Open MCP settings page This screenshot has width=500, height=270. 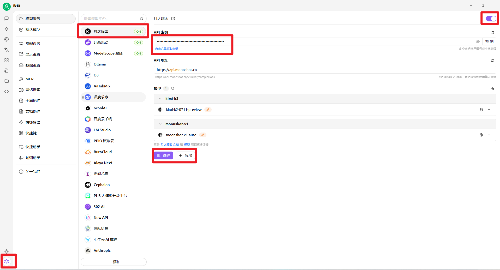[x=46, y=79]
